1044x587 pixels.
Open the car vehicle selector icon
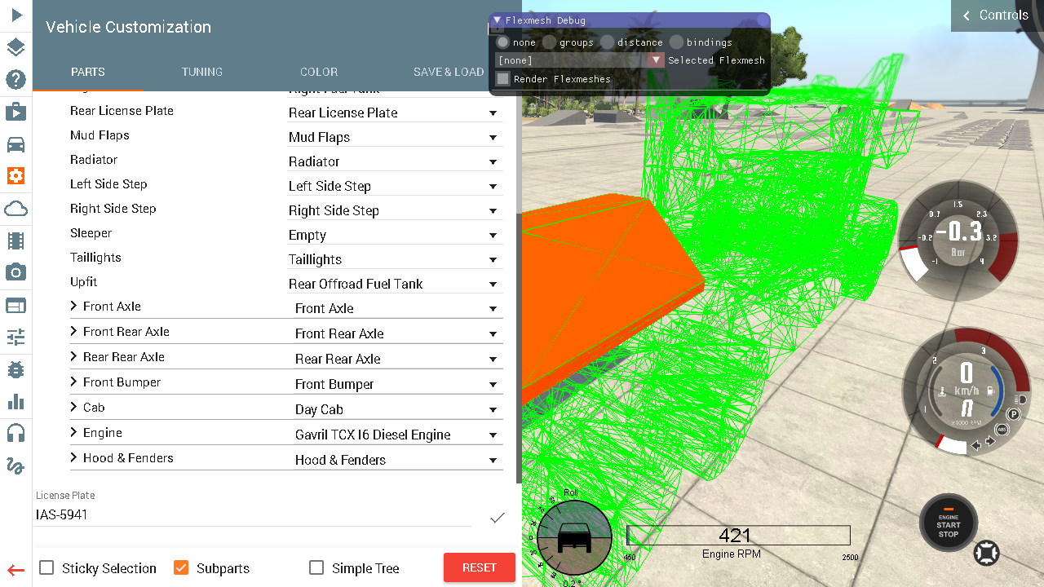15,144
